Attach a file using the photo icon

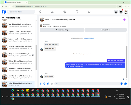45,83
